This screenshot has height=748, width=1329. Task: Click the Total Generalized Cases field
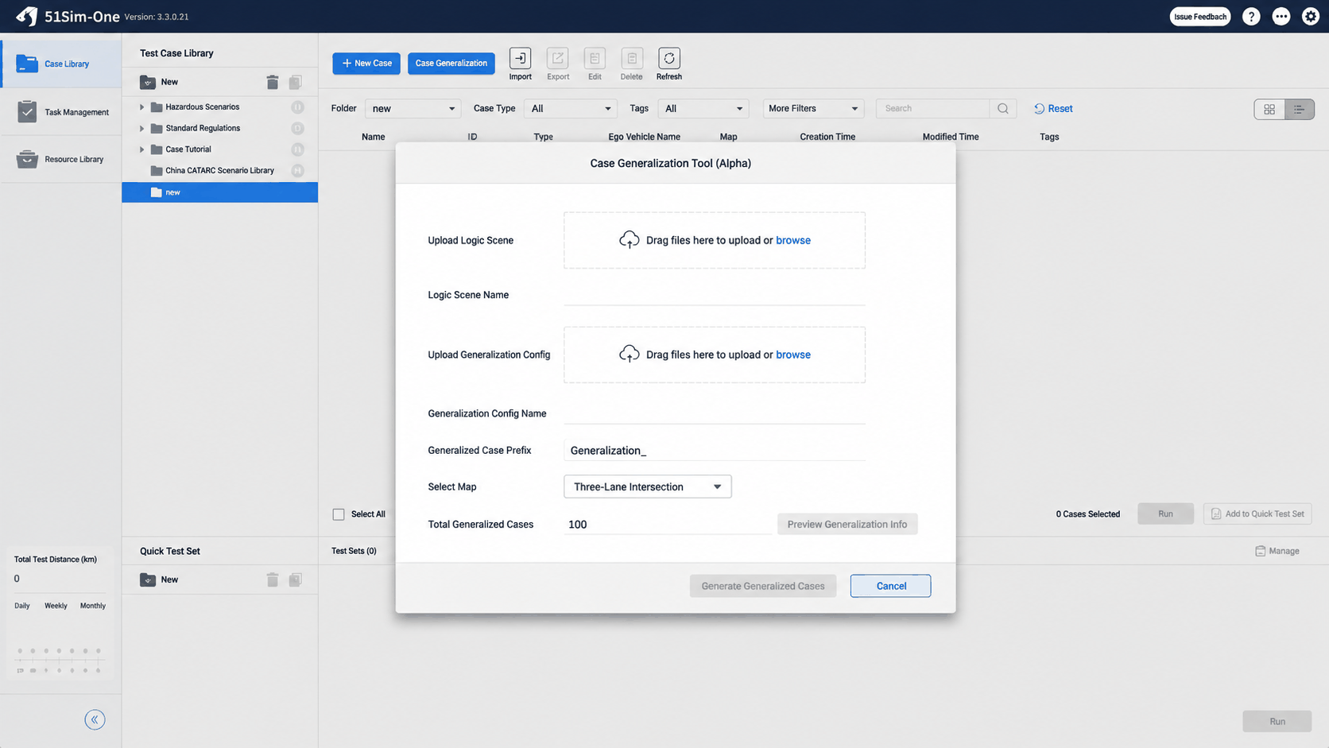tap(668, 524)
